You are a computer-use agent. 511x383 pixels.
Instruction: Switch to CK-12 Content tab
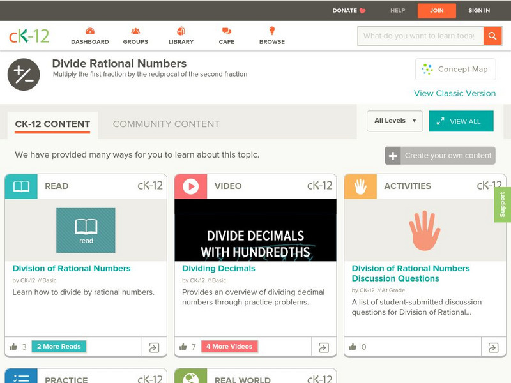52,124
